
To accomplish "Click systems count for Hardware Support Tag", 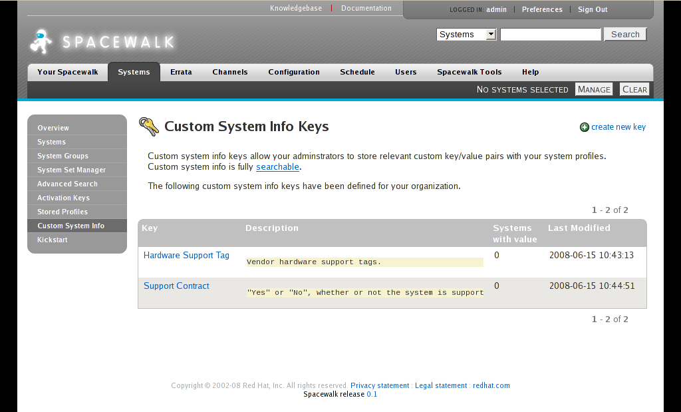I will 497,255.
